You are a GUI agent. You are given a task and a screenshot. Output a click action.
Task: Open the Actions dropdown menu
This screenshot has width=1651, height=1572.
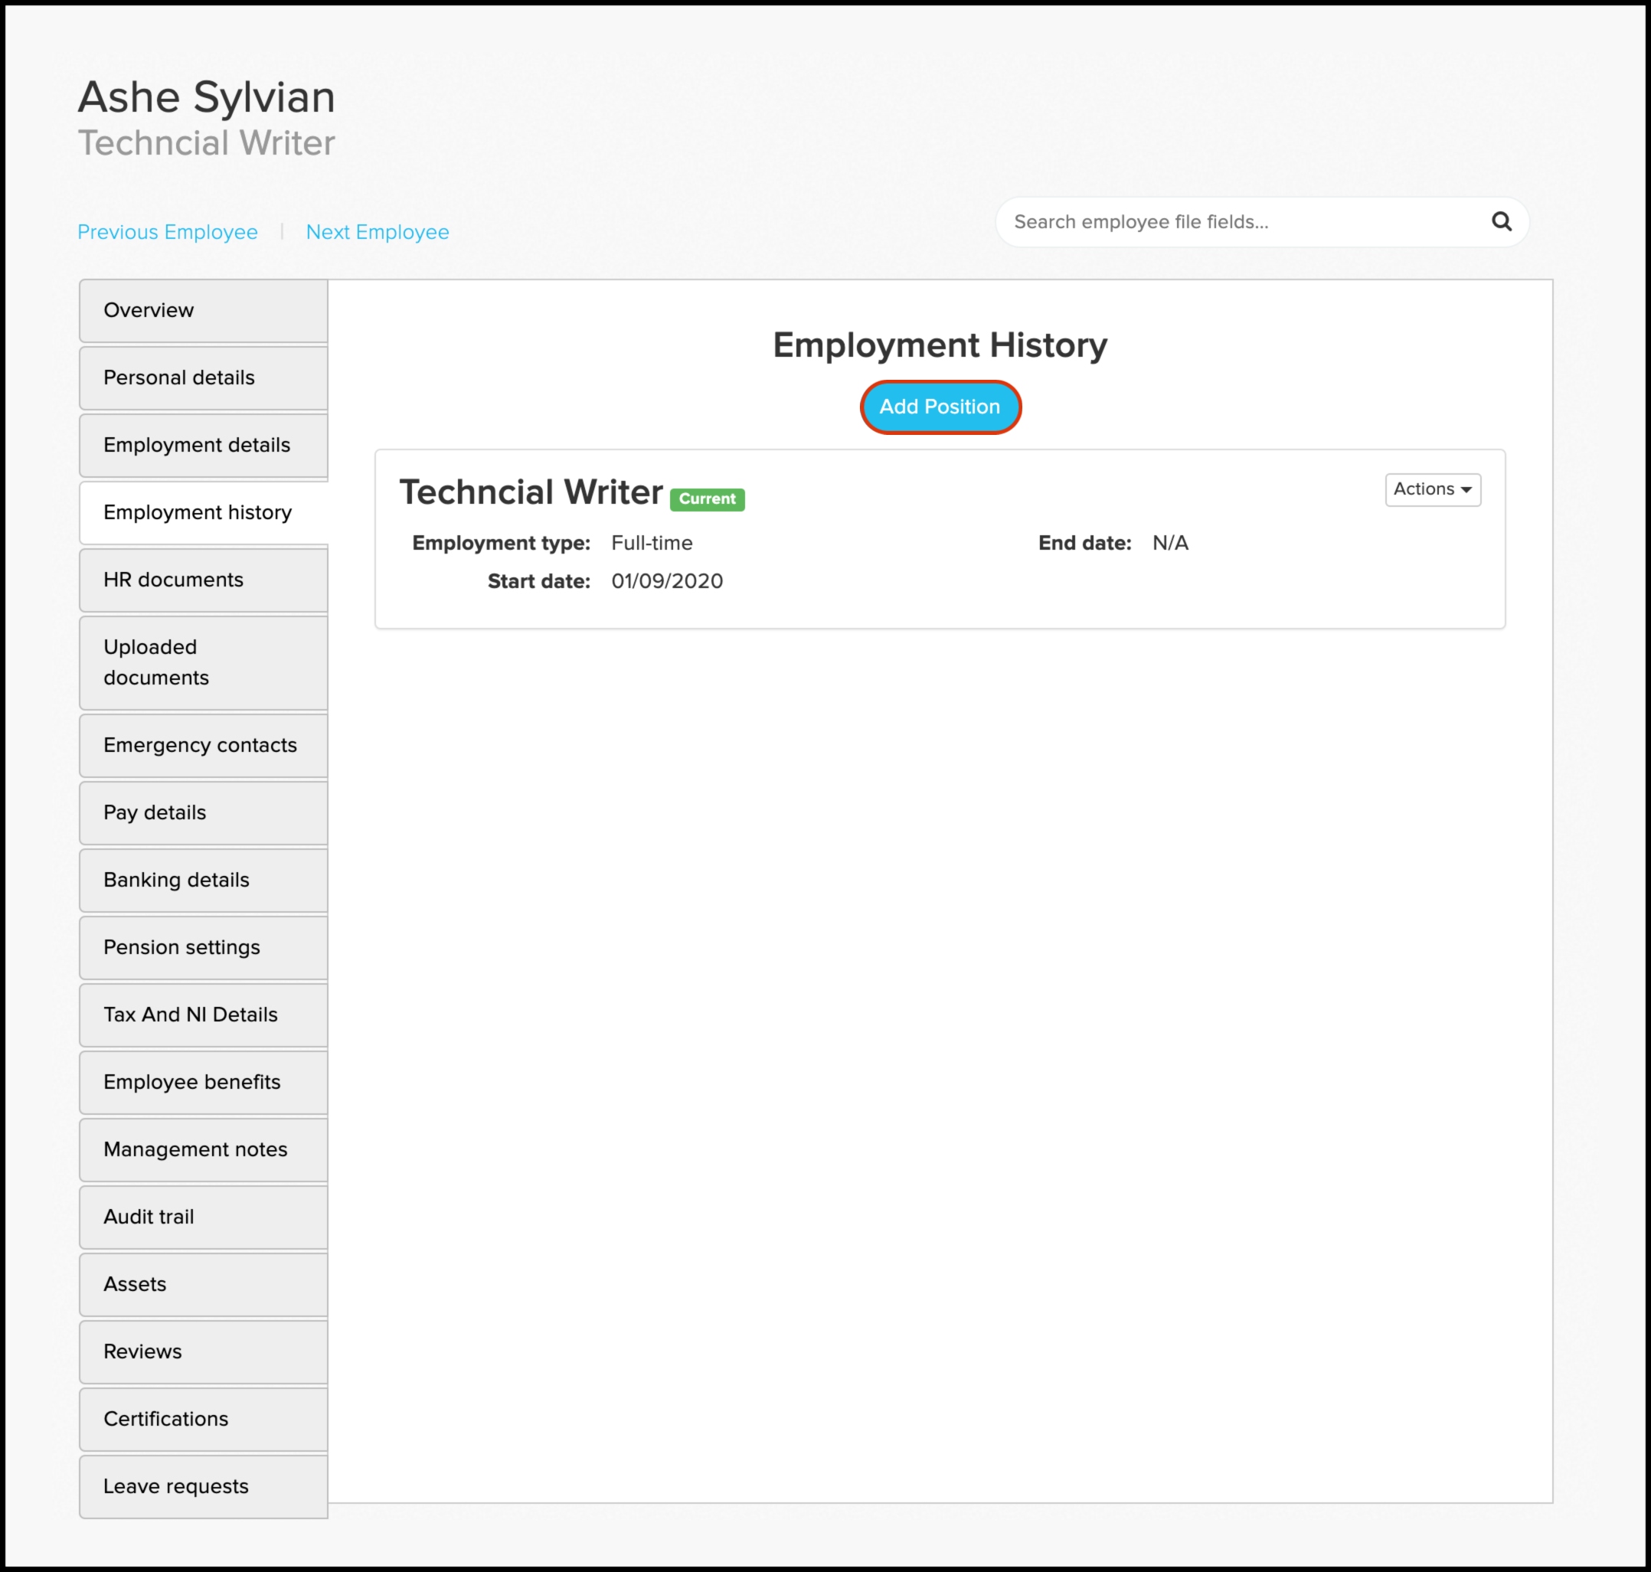(x=1436, y=489)
